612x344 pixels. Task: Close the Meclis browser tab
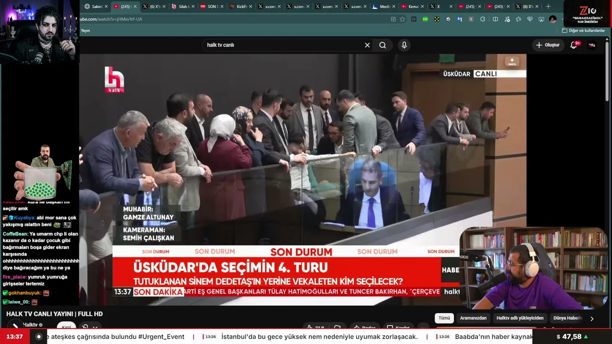tap(394, 7)
